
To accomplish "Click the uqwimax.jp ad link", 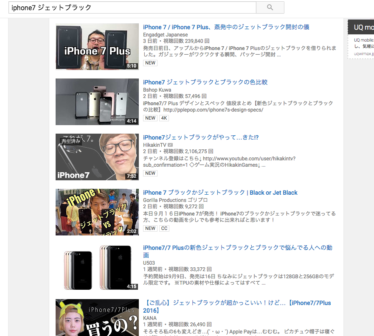I will (x=364, y=54).
